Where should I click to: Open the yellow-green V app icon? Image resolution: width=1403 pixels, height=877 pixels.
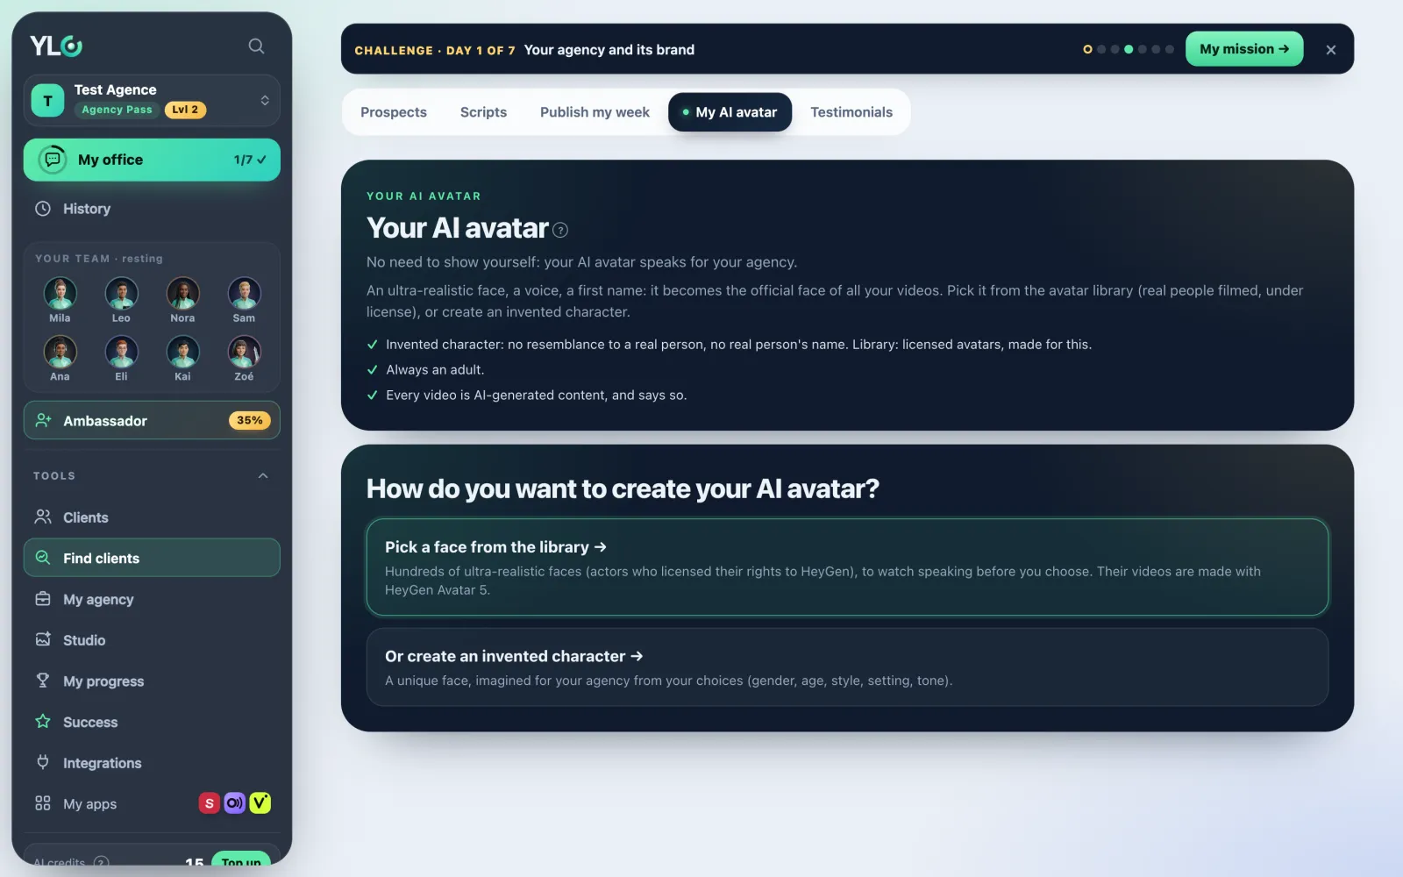pos(260,803)
